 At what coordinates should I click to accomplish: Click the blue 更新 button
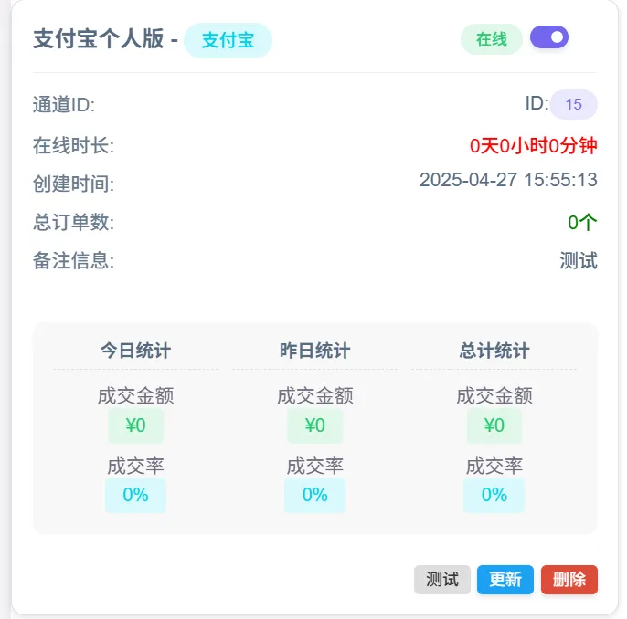click(x=505, y=580)
